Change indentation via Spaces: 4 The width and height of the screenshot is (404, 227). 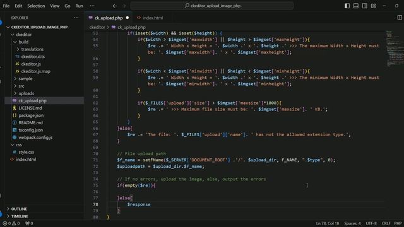click(352, 223)
